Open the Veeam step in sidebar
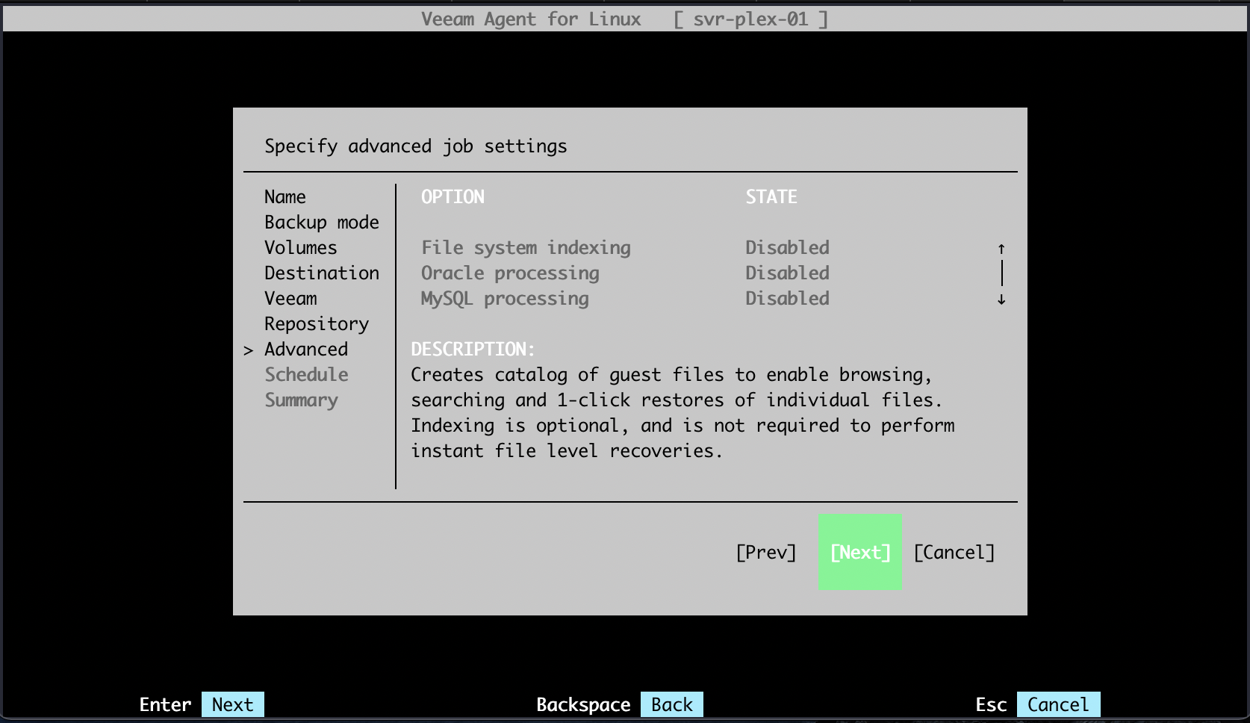Screen dimensions: 1250x723 [290, 298]
